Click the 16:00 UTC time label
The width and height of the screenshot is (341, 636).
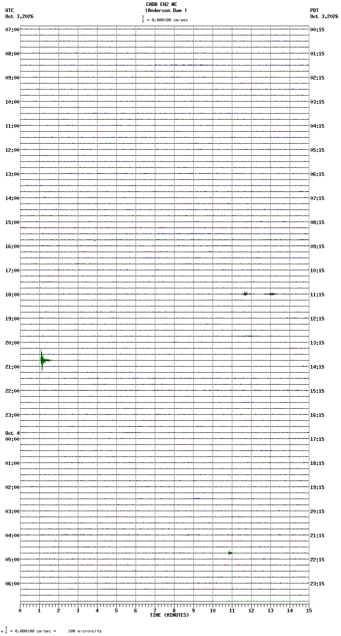pos(12,247)
